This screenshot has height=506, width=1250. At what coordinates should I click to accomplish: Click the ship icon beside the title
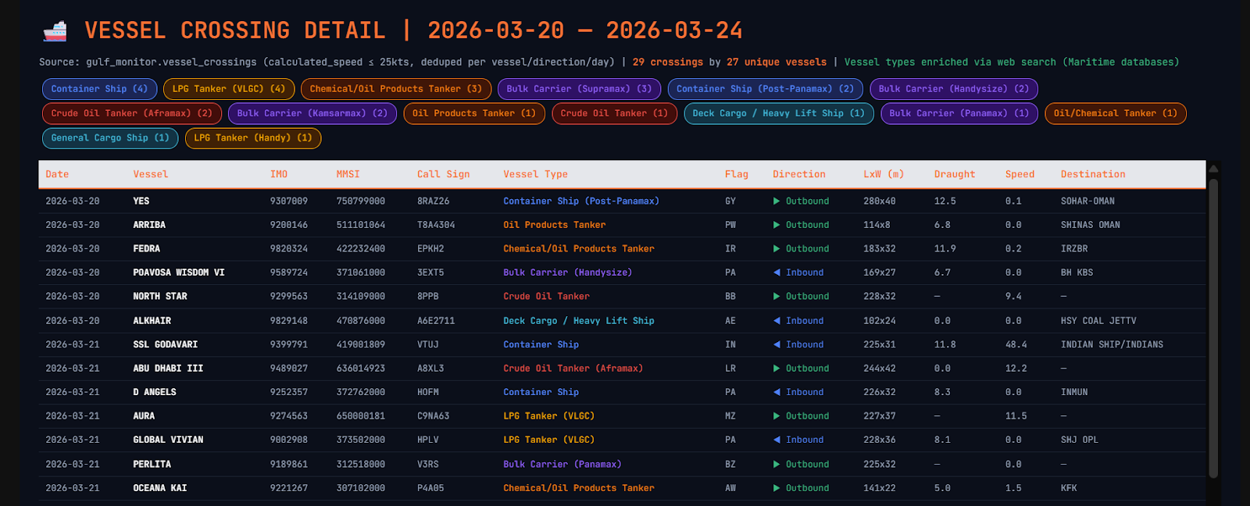point(55,31)
